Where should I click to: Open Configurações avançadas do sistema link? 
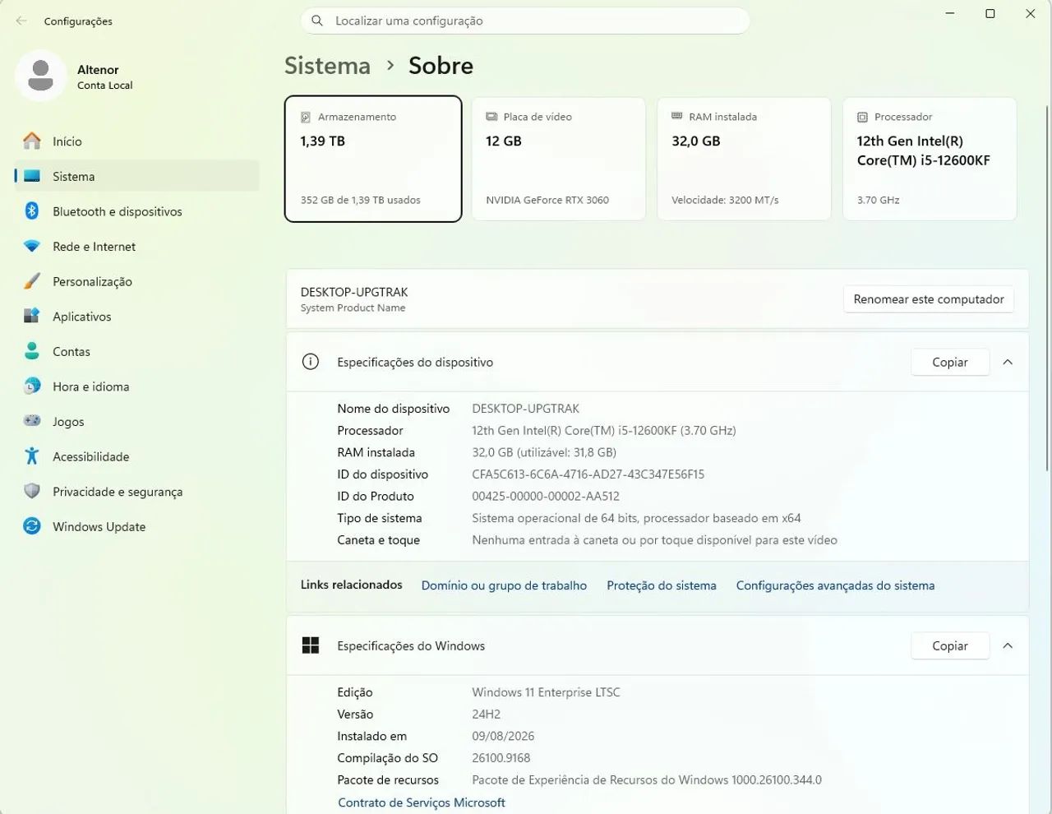pos(835,585)
